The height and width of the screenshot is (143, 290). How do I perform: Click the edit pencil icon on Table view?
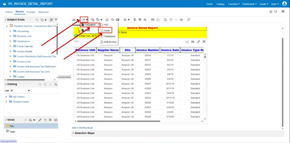click(199, 42)
